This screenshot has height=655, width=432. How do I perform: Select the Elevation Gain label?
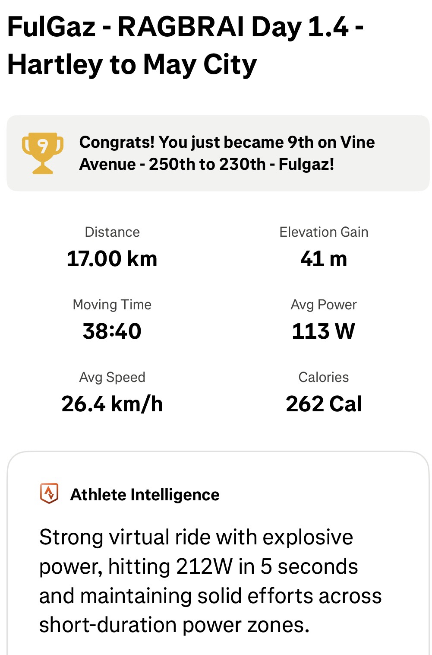point(324,232)
